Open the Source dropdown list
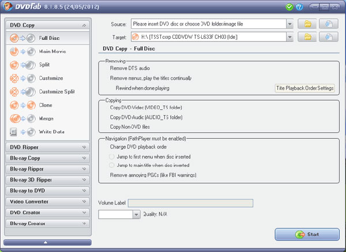Viewport: 346px width, 252px height. click(x=289, y=24)
